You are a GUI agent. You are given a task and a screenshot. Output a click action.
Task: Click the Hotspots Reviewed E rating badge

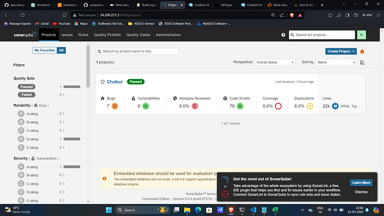195,106
